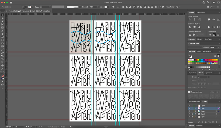
Task: Select the Zoom tool
Action: point(2,62)
